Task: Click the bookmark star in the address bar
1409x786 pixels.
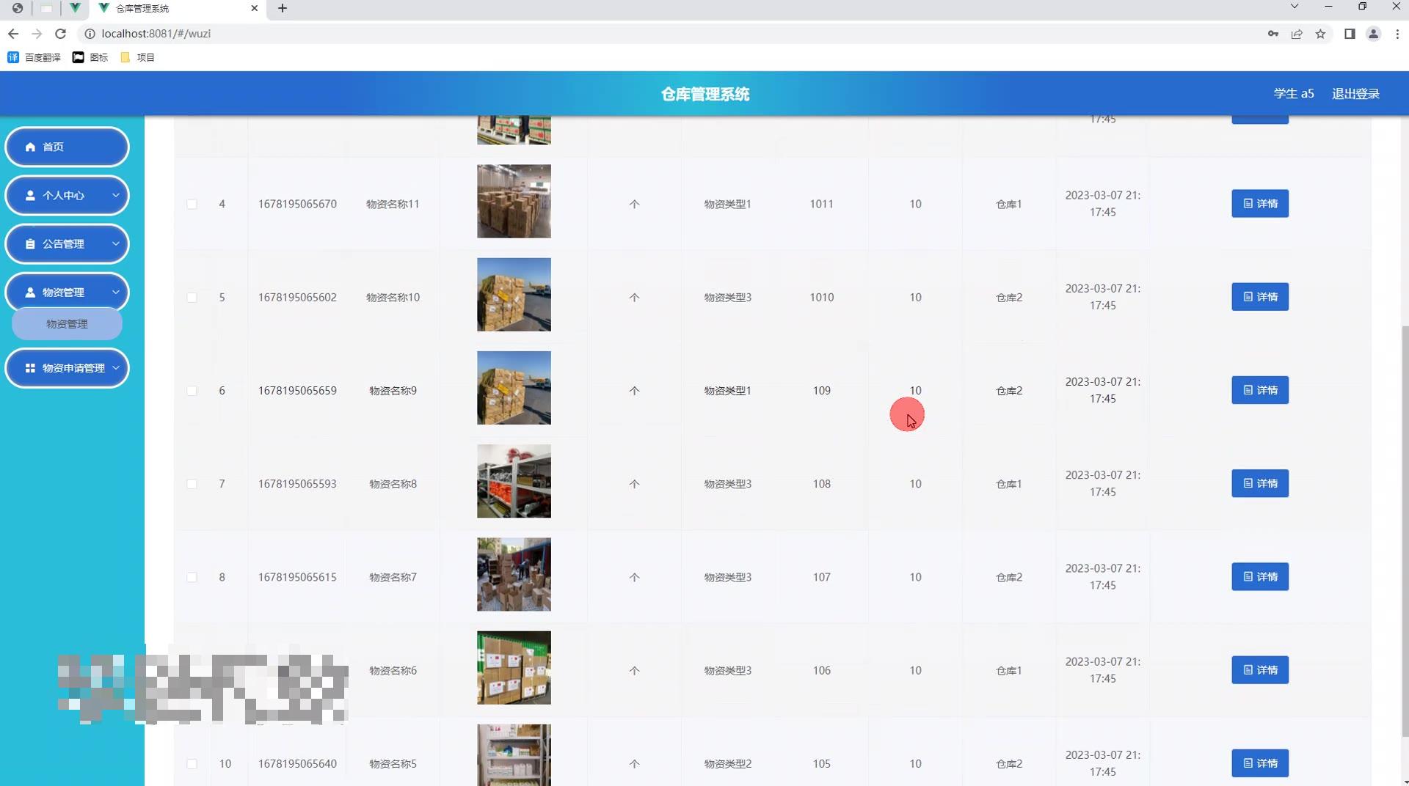Action: [x=1321, y=34]
